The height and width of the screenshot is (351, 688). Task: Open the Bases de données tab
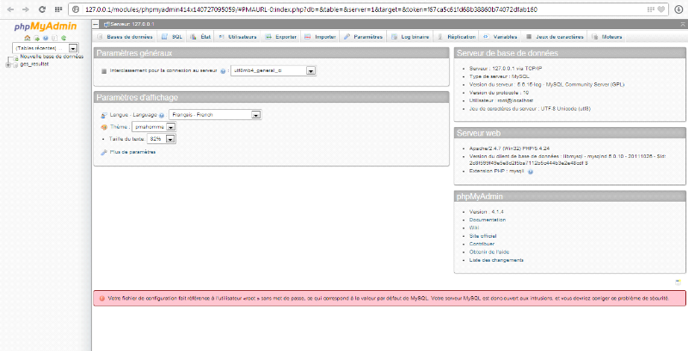125,37
